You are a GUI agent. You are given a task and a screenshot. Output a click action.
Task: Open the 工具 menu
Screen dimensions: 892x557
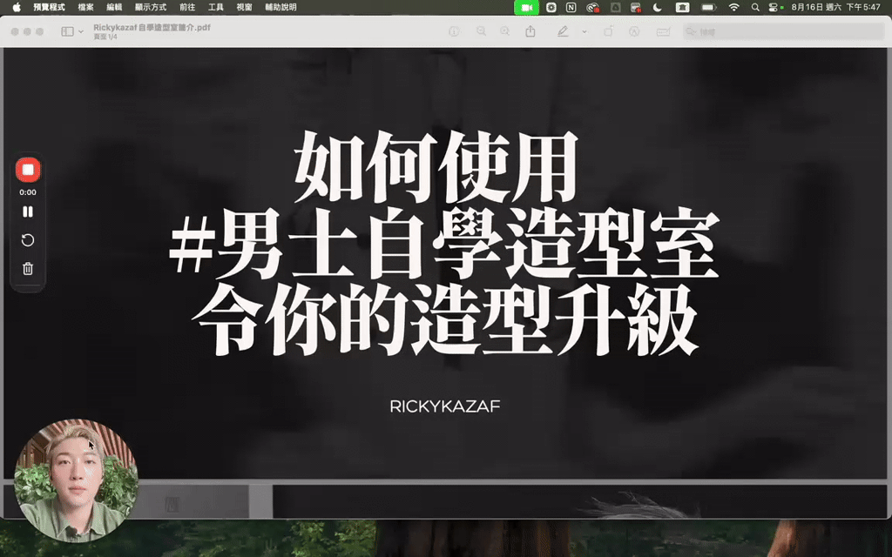[216, 7]
